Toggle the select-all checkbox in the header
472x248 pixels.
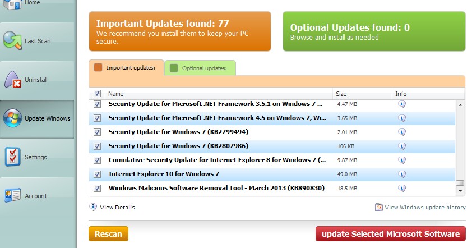[97, 94]
